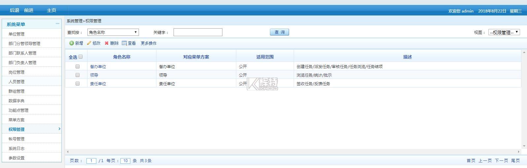Open 人员管理 in the sidebar menu
Image resolution: width=527 pixels, height=168 pixels.
[16, 82]
